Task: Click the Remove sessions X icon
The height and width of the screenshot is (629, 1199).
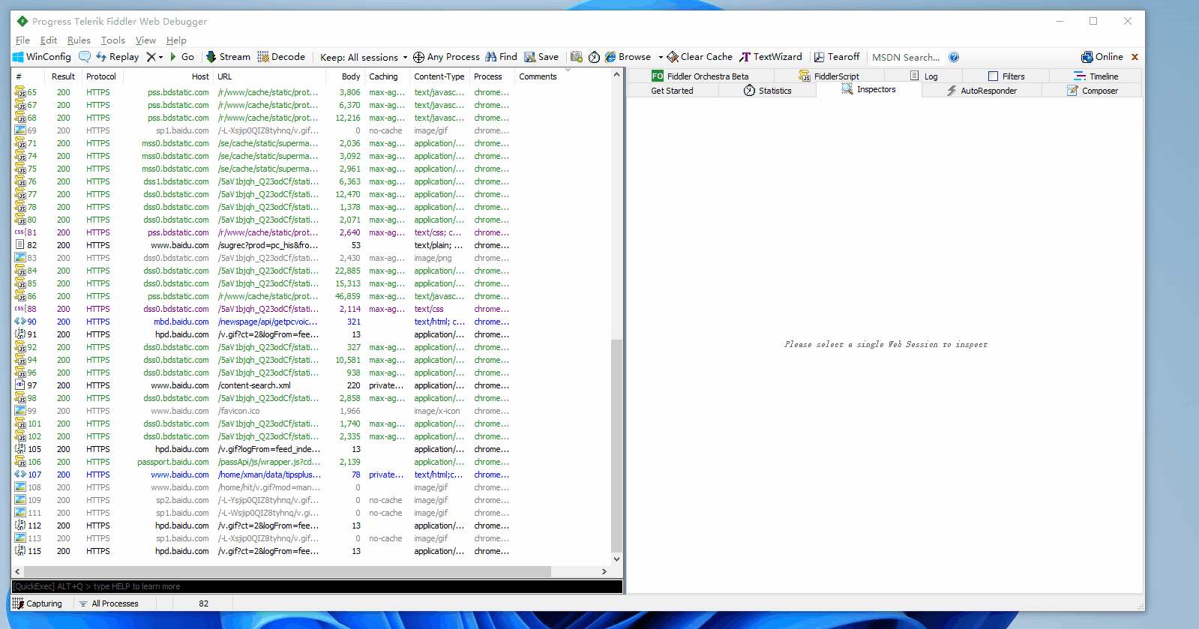Action: [x=151, y=57]
